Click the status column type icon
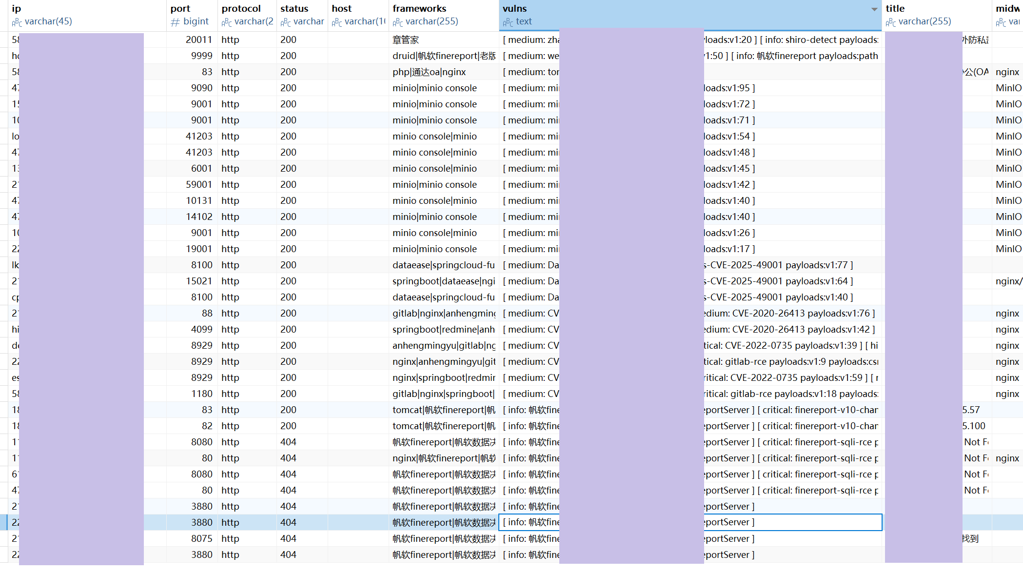The height and width of the screenshot is (574, 1023). (286, 22)
